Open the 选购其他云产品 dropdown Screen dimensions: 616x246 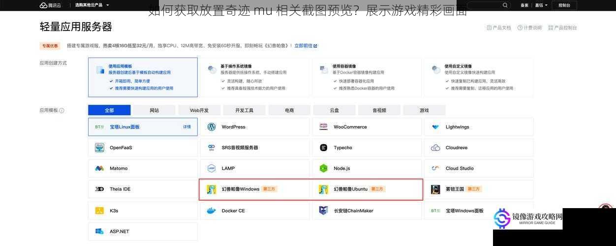tap(92, 5)
